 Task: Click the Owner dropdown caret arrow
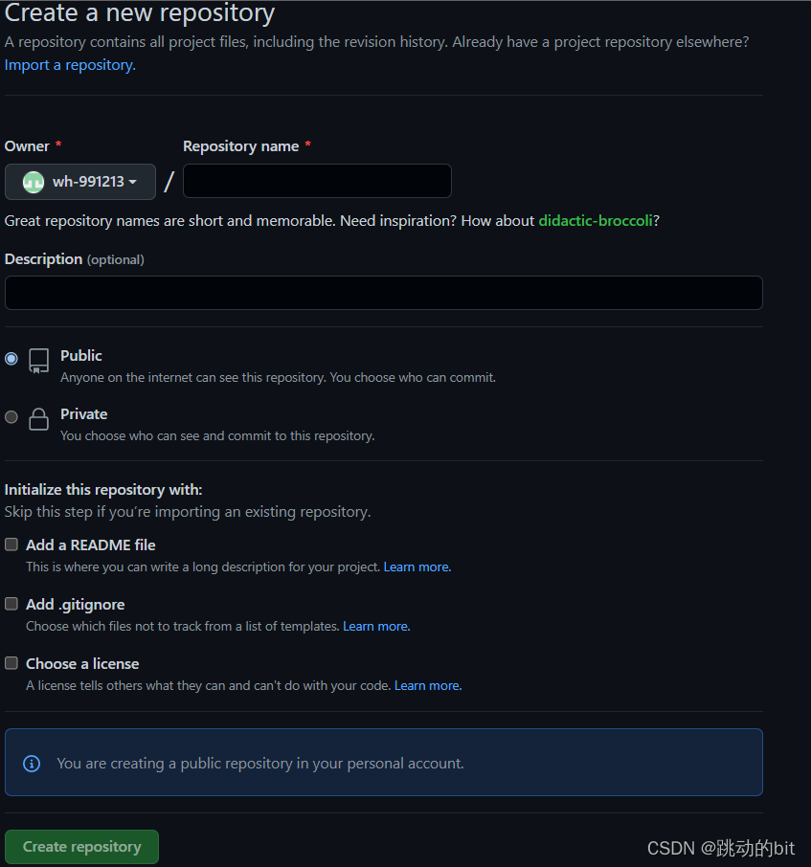pyautogui.click(x=132, y=182)
